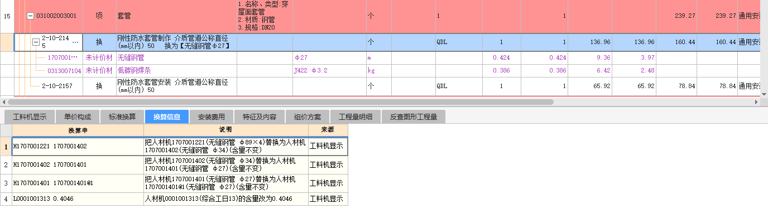The height and width of the screenshot is (213, 768).
Task: Select the 2-10-2157 刚性防水套管安装 row
Action: click(380, 86)
